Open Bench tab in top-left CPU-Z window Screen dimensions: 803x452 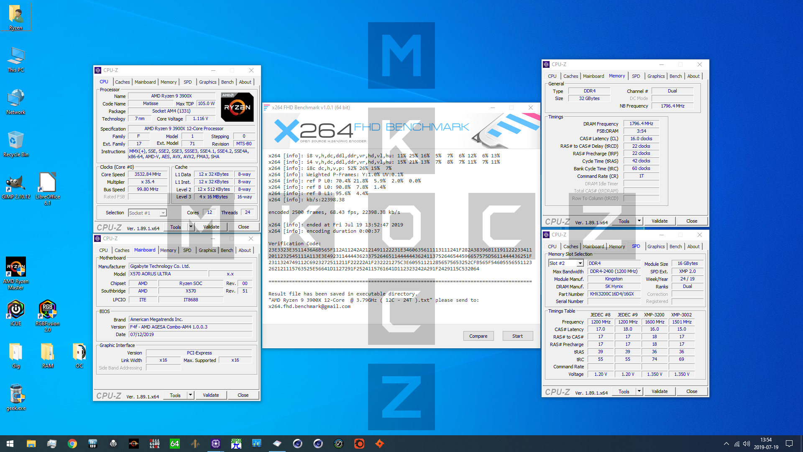coord(228,82)
